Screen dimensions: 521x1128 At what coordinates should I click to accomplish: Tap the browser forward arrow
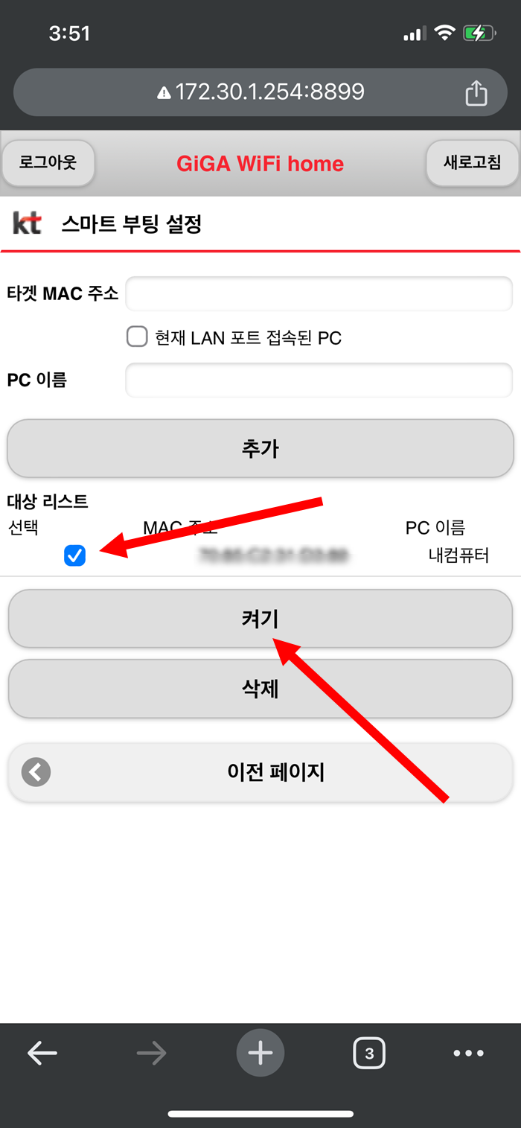(x=152, y=1053)
